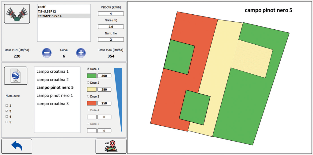Select field campo pinot nero 1
This screenshot has width=313, height=155.
click(55, 95)
